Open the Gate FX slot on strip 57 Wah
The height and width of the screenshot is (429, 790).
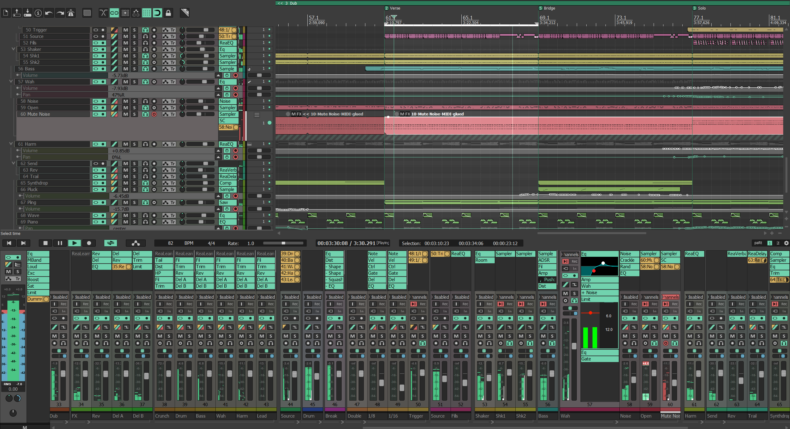[x=600, y=359]
